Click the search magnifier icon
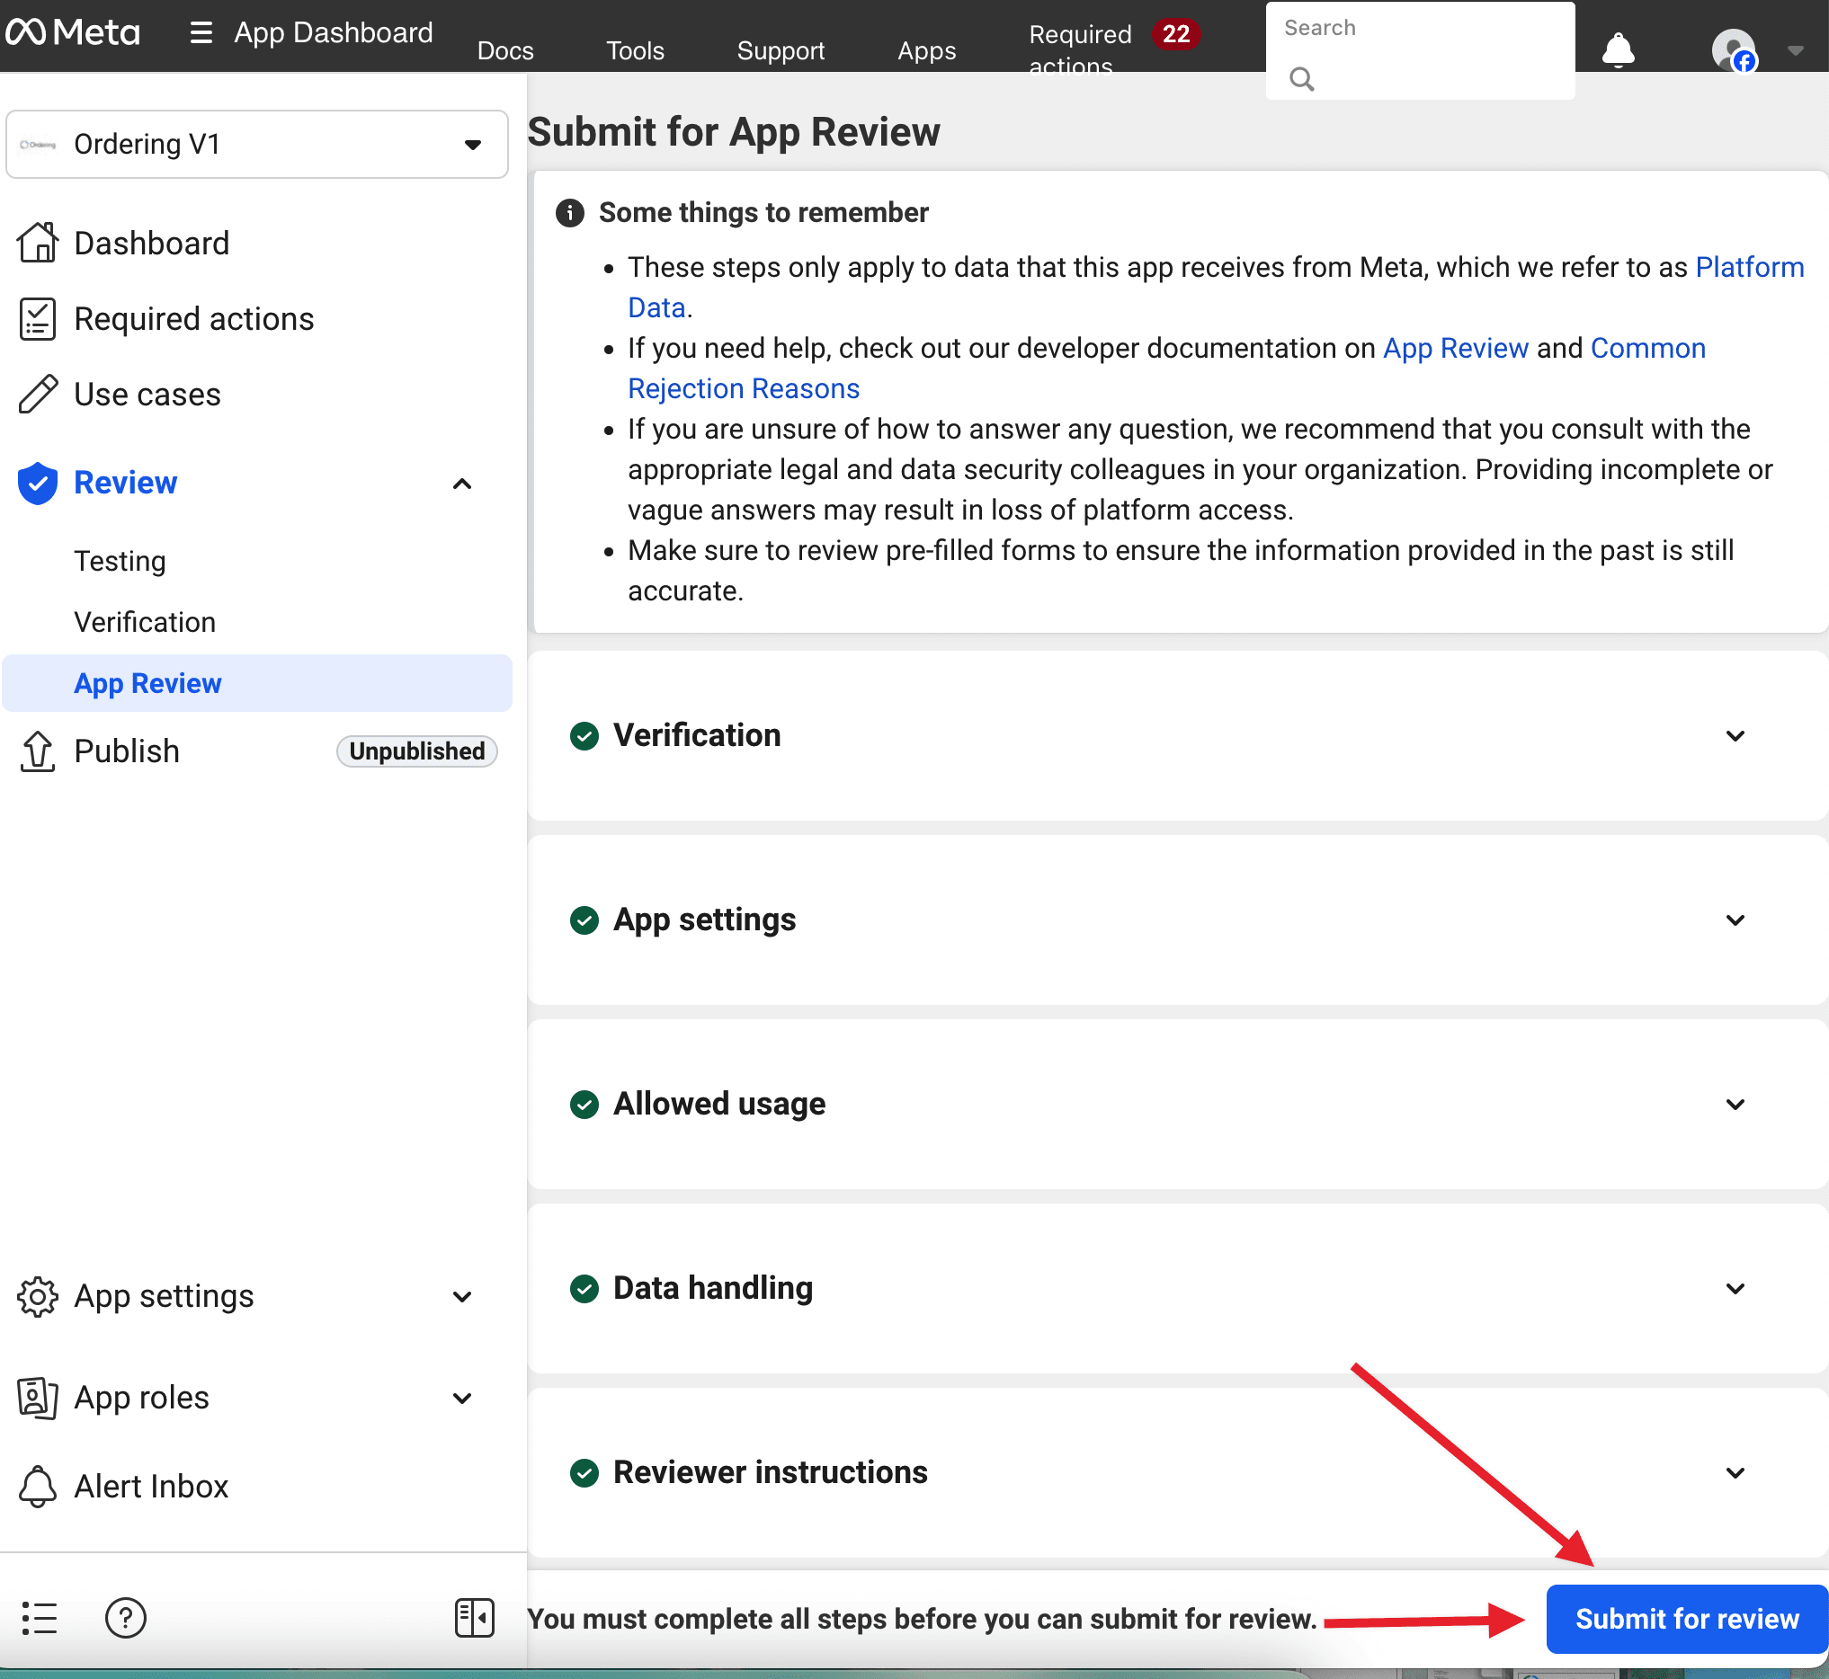Image resolution: width=1829 pixels, height=1679 pixels. (x=1301, y=79)
